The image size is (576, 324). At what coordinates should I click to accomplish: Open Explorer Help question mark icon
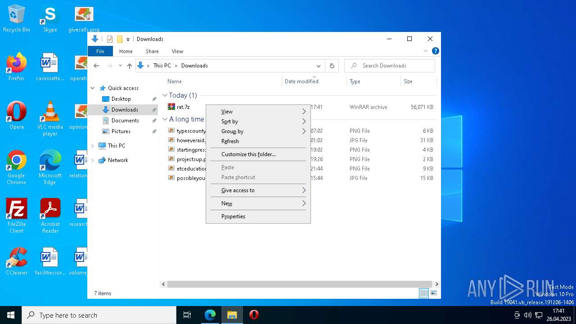435,51
